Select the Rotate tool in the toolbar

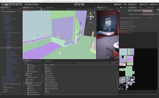(10, 4)
